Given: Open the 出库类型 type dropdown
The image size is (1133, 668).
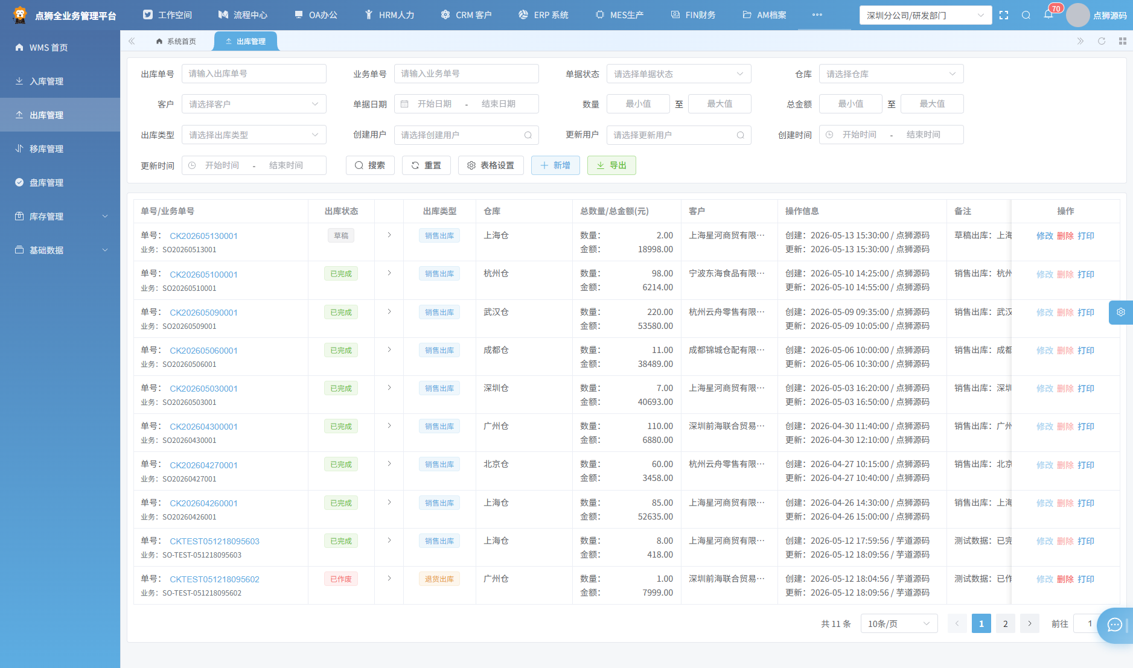Looking at the screenshot, I should tap(254, 135).
